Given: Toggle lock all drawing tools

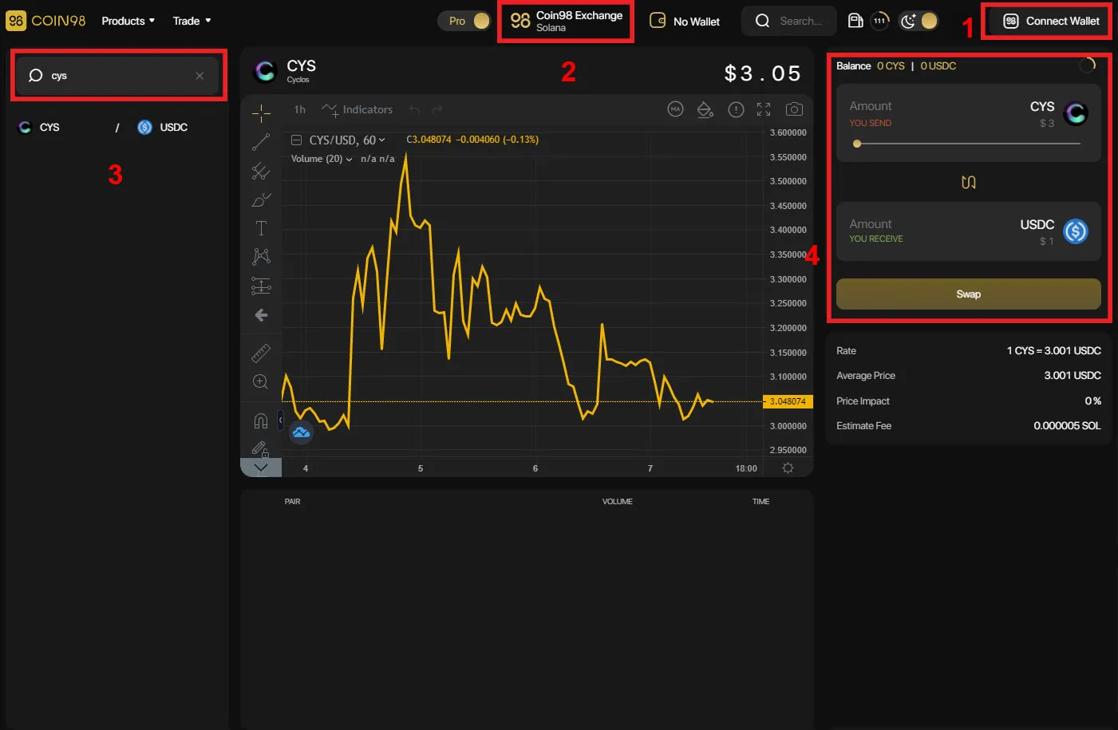Looking at the screenshot, I should [261, 449].
